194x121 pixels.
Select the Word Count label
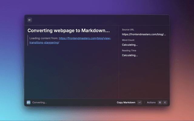(x=128, y=40)
